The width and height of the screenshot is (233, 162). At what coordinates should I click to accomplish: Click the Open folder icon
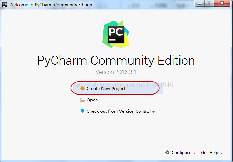82,100
